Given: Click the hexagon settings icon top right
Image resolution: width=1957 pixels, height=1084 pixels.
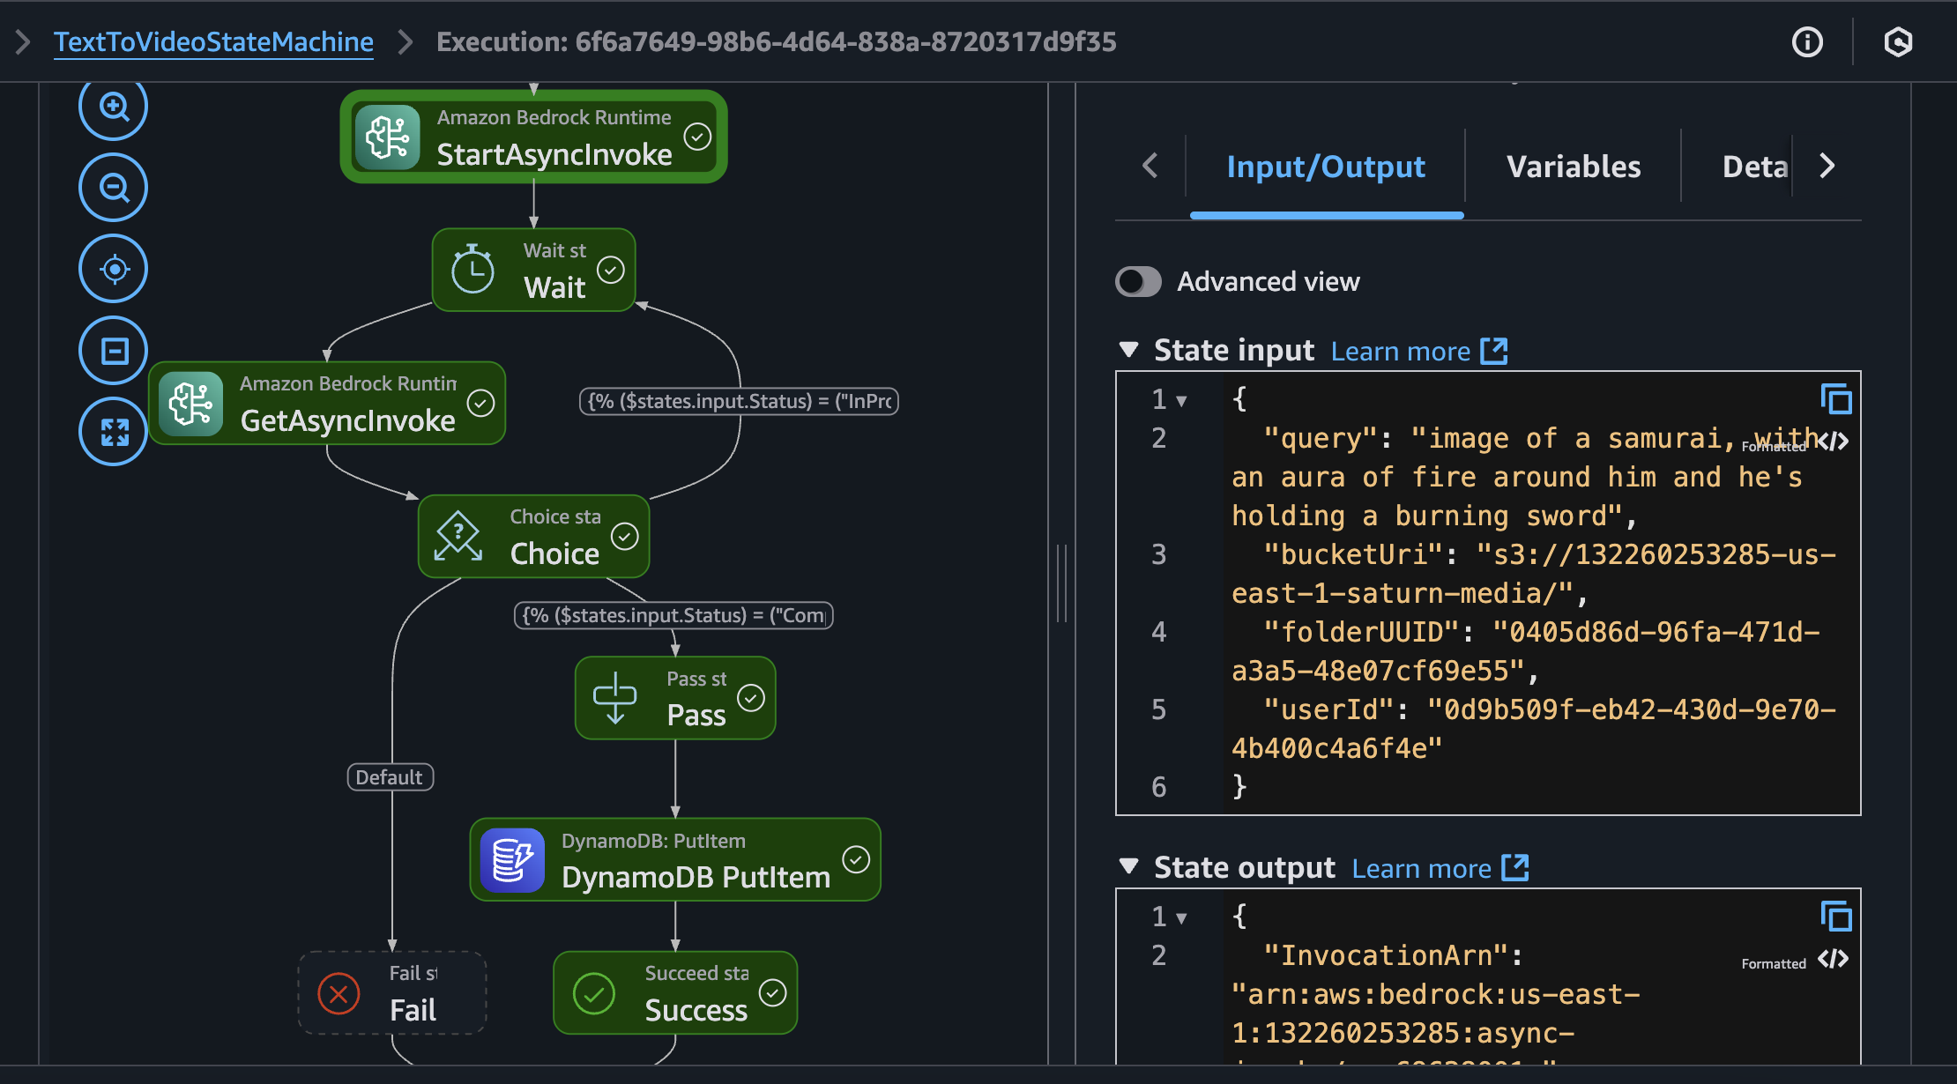Looking at the screenshot, I should [1898, 42].
